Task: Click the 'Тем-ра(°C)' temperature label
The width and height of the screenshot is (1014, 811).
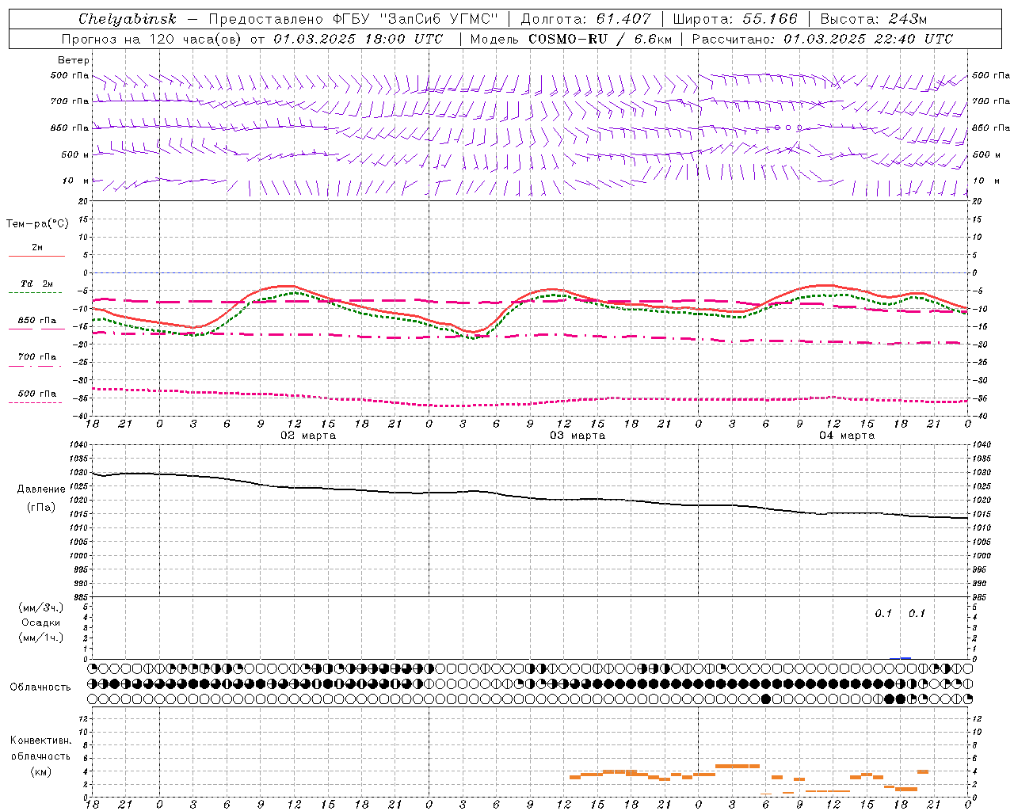Action: tap(37, 224)
